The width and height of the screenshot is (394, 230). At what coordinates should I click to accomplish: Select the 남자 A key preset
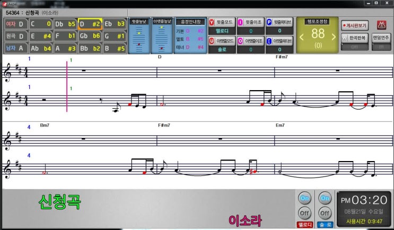[15, 48]
